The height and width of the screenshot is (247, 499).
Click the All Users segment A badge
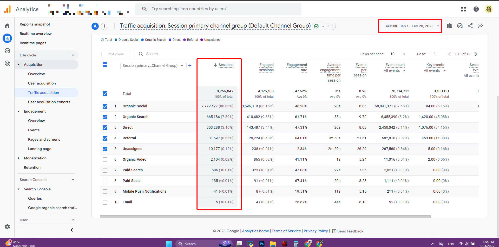[95, 26]
